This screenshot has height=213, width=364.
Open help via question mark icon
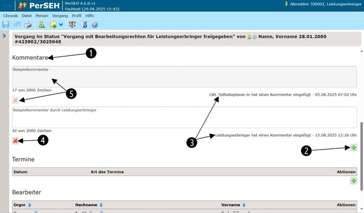click(x=94, y=25)
